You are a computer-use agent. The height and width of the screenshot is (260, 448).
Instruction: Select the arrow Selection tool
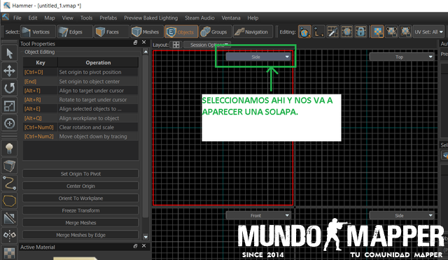pos(9,53)
